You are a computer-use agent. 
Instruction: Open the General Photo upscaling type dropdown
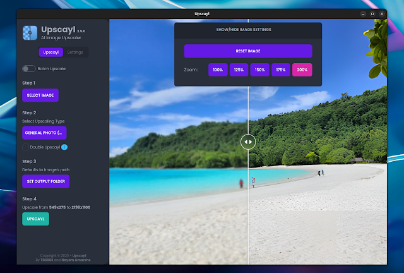44,133
